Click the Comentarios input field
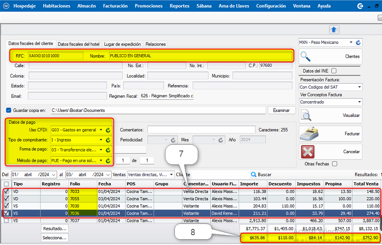The image size is (382, 245). pyautogui.click(x=201, y=130)
